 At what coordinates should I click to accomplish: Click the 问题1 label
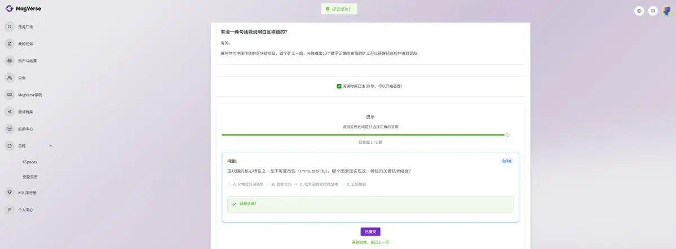(232, 161)
